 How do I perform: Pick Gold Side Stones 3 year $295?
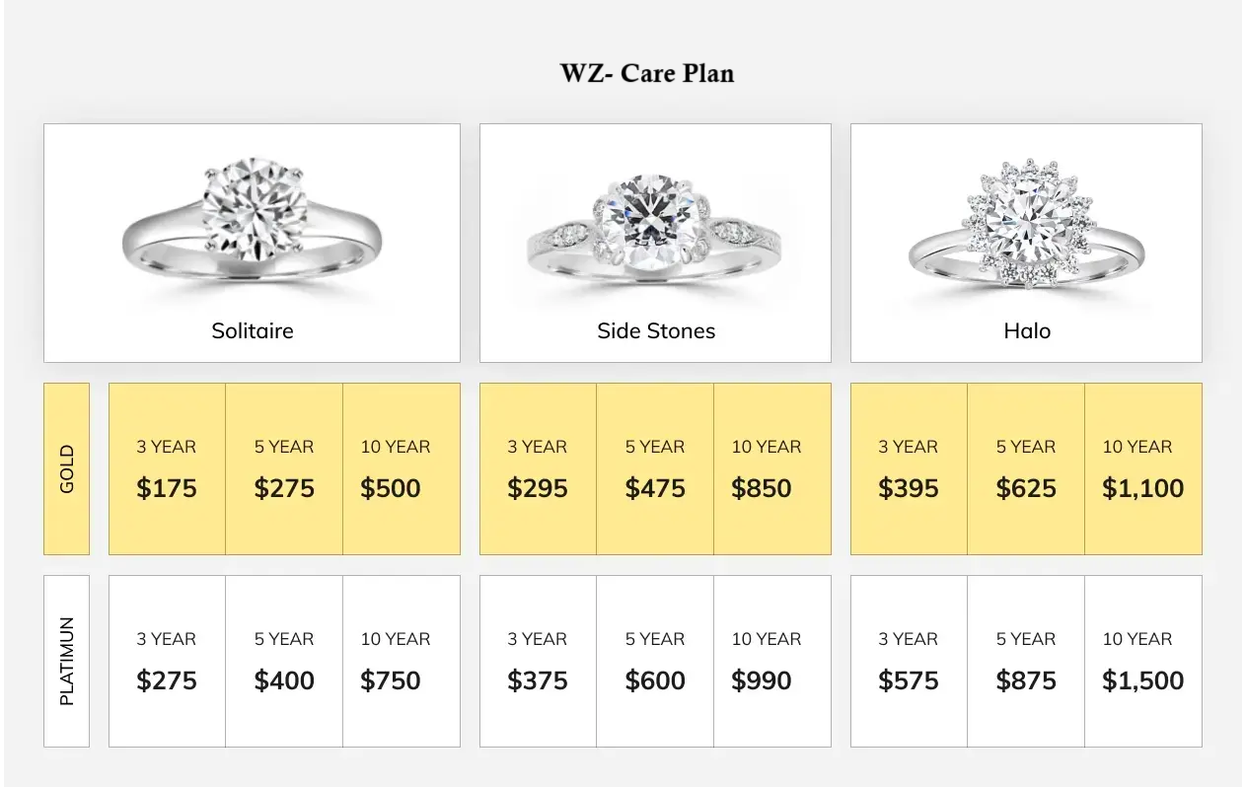538,468
